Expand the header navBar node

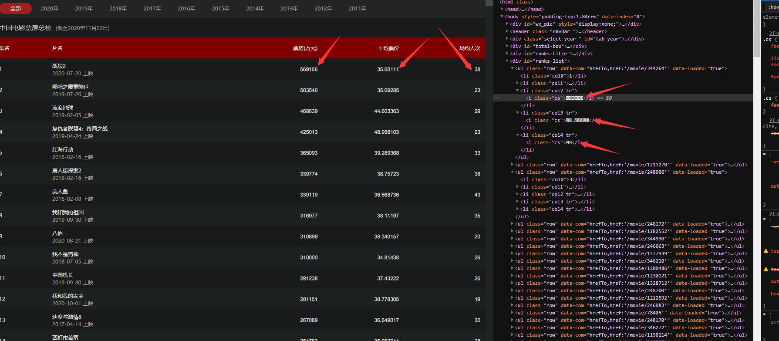point(507,31)
